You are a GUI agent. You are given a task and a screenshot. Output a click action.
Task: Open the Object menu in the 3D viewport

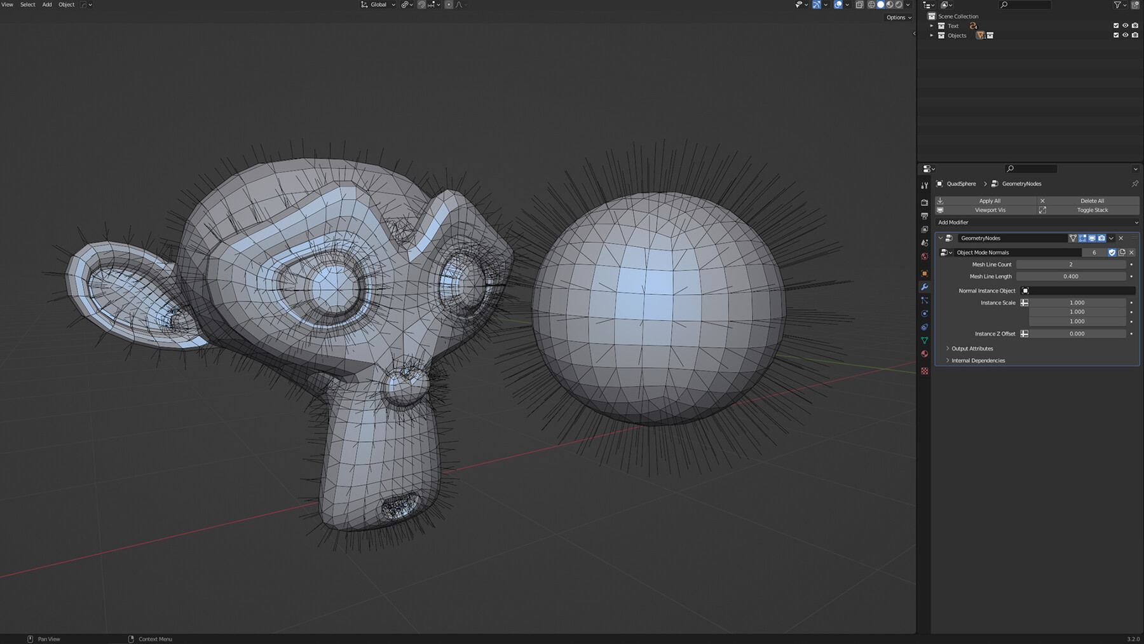click(66, 4)
